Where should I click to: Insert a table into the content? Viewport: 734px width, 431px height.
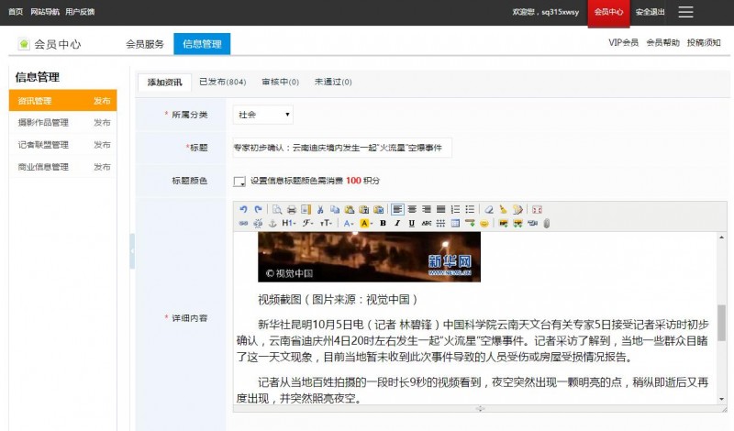[x=455, y=223]
